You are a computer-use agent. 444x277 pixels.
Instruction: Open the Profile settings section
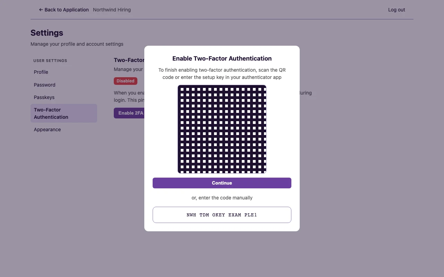point(64,72)
